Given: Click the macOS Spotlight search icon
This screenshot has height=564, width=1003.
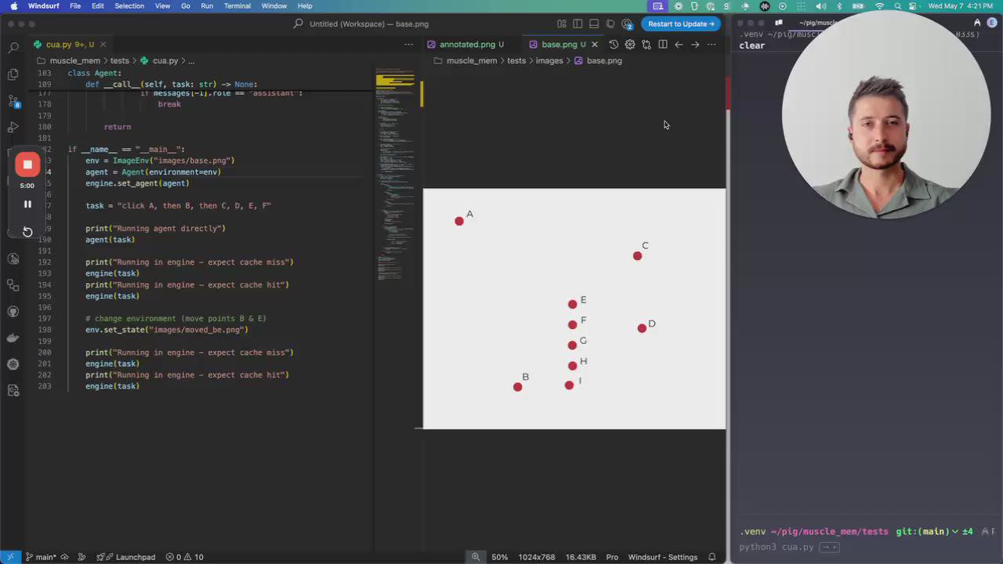Looking at the screenshot, I should pos(898,6).
